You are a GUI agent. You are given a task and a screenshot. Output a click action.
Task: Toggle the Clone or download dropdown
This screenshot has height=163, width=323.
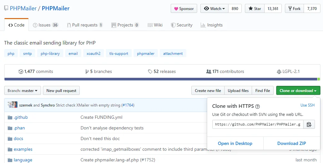298,91
